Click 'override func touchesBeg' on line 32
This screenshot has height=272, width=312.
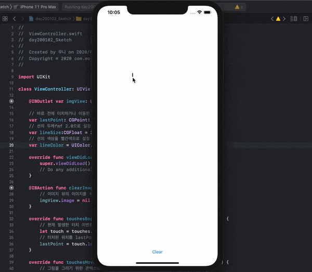pos(60,218)
